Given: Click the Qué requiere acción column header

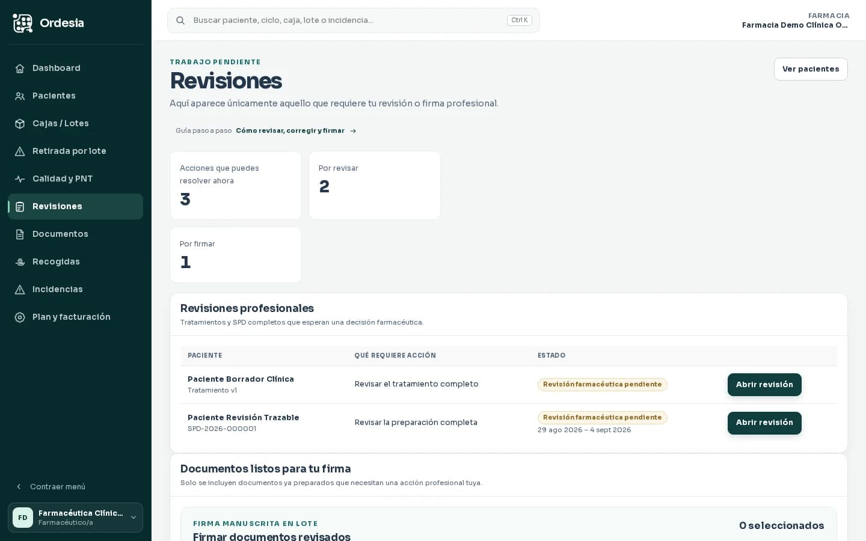Looking at the screenshot, I should click(395, 356).
